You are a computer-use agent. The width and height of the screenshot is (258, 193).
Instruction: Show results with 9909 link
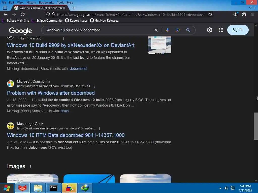[65, 111]
